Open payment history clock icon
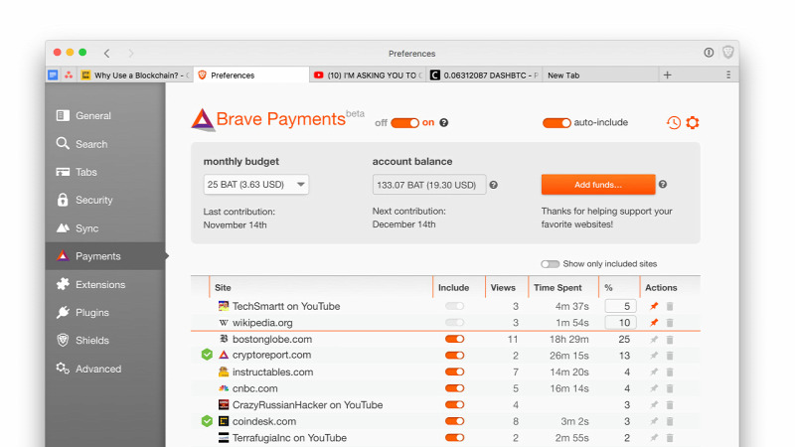This screenshot has height=447, width=795. (x=674, y=122)
